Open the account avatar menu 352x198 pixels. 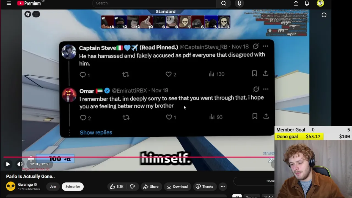pos(320,3)
